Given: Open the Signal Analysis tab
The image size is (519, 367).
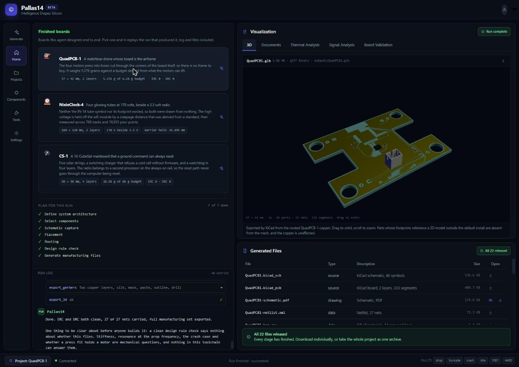Looking at the screenshot, I should point(342,45).
